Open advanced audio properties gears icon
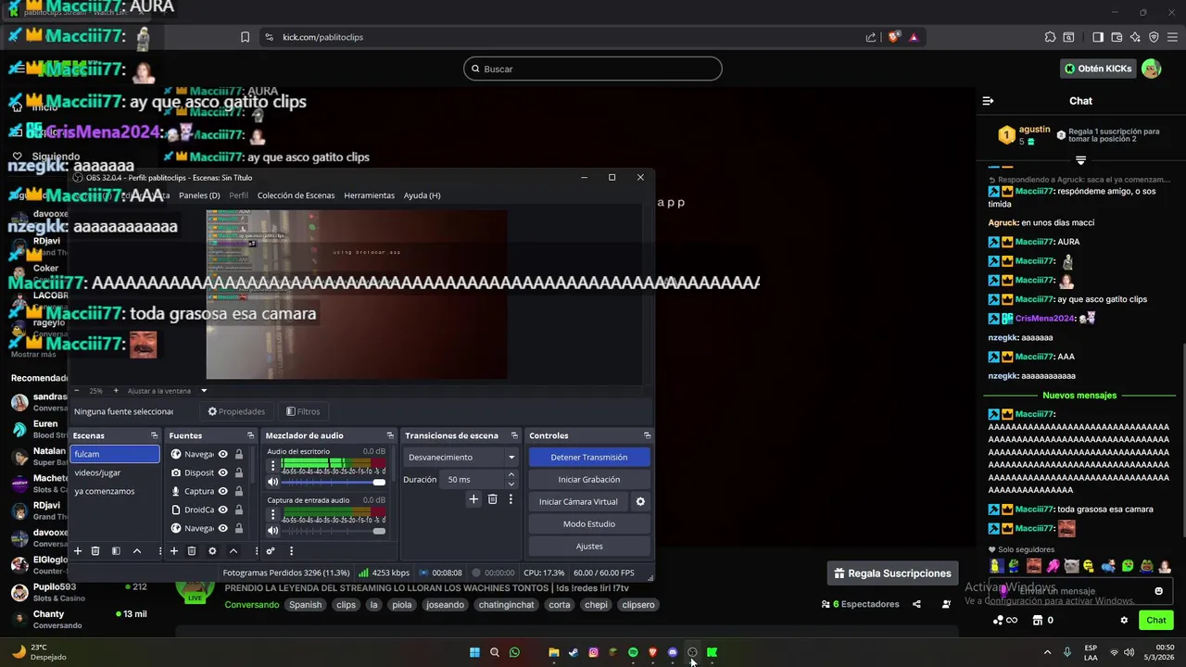Screen dimensions: 1186x667 pyautogui.click(x=271, y=551)
